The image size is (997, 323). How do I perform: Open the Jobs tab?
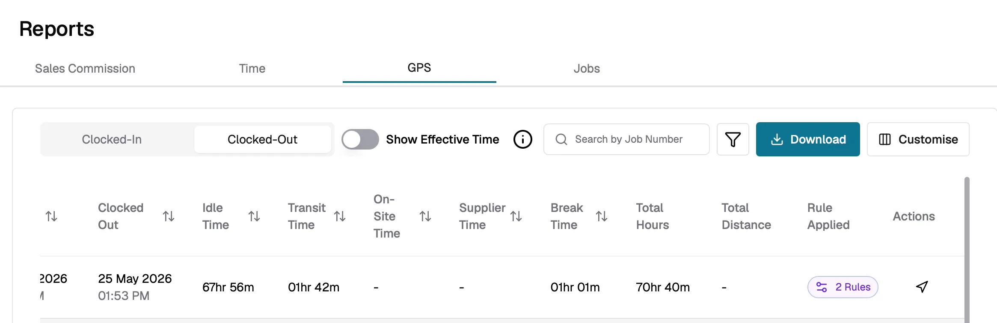click(x=587, y=68)
